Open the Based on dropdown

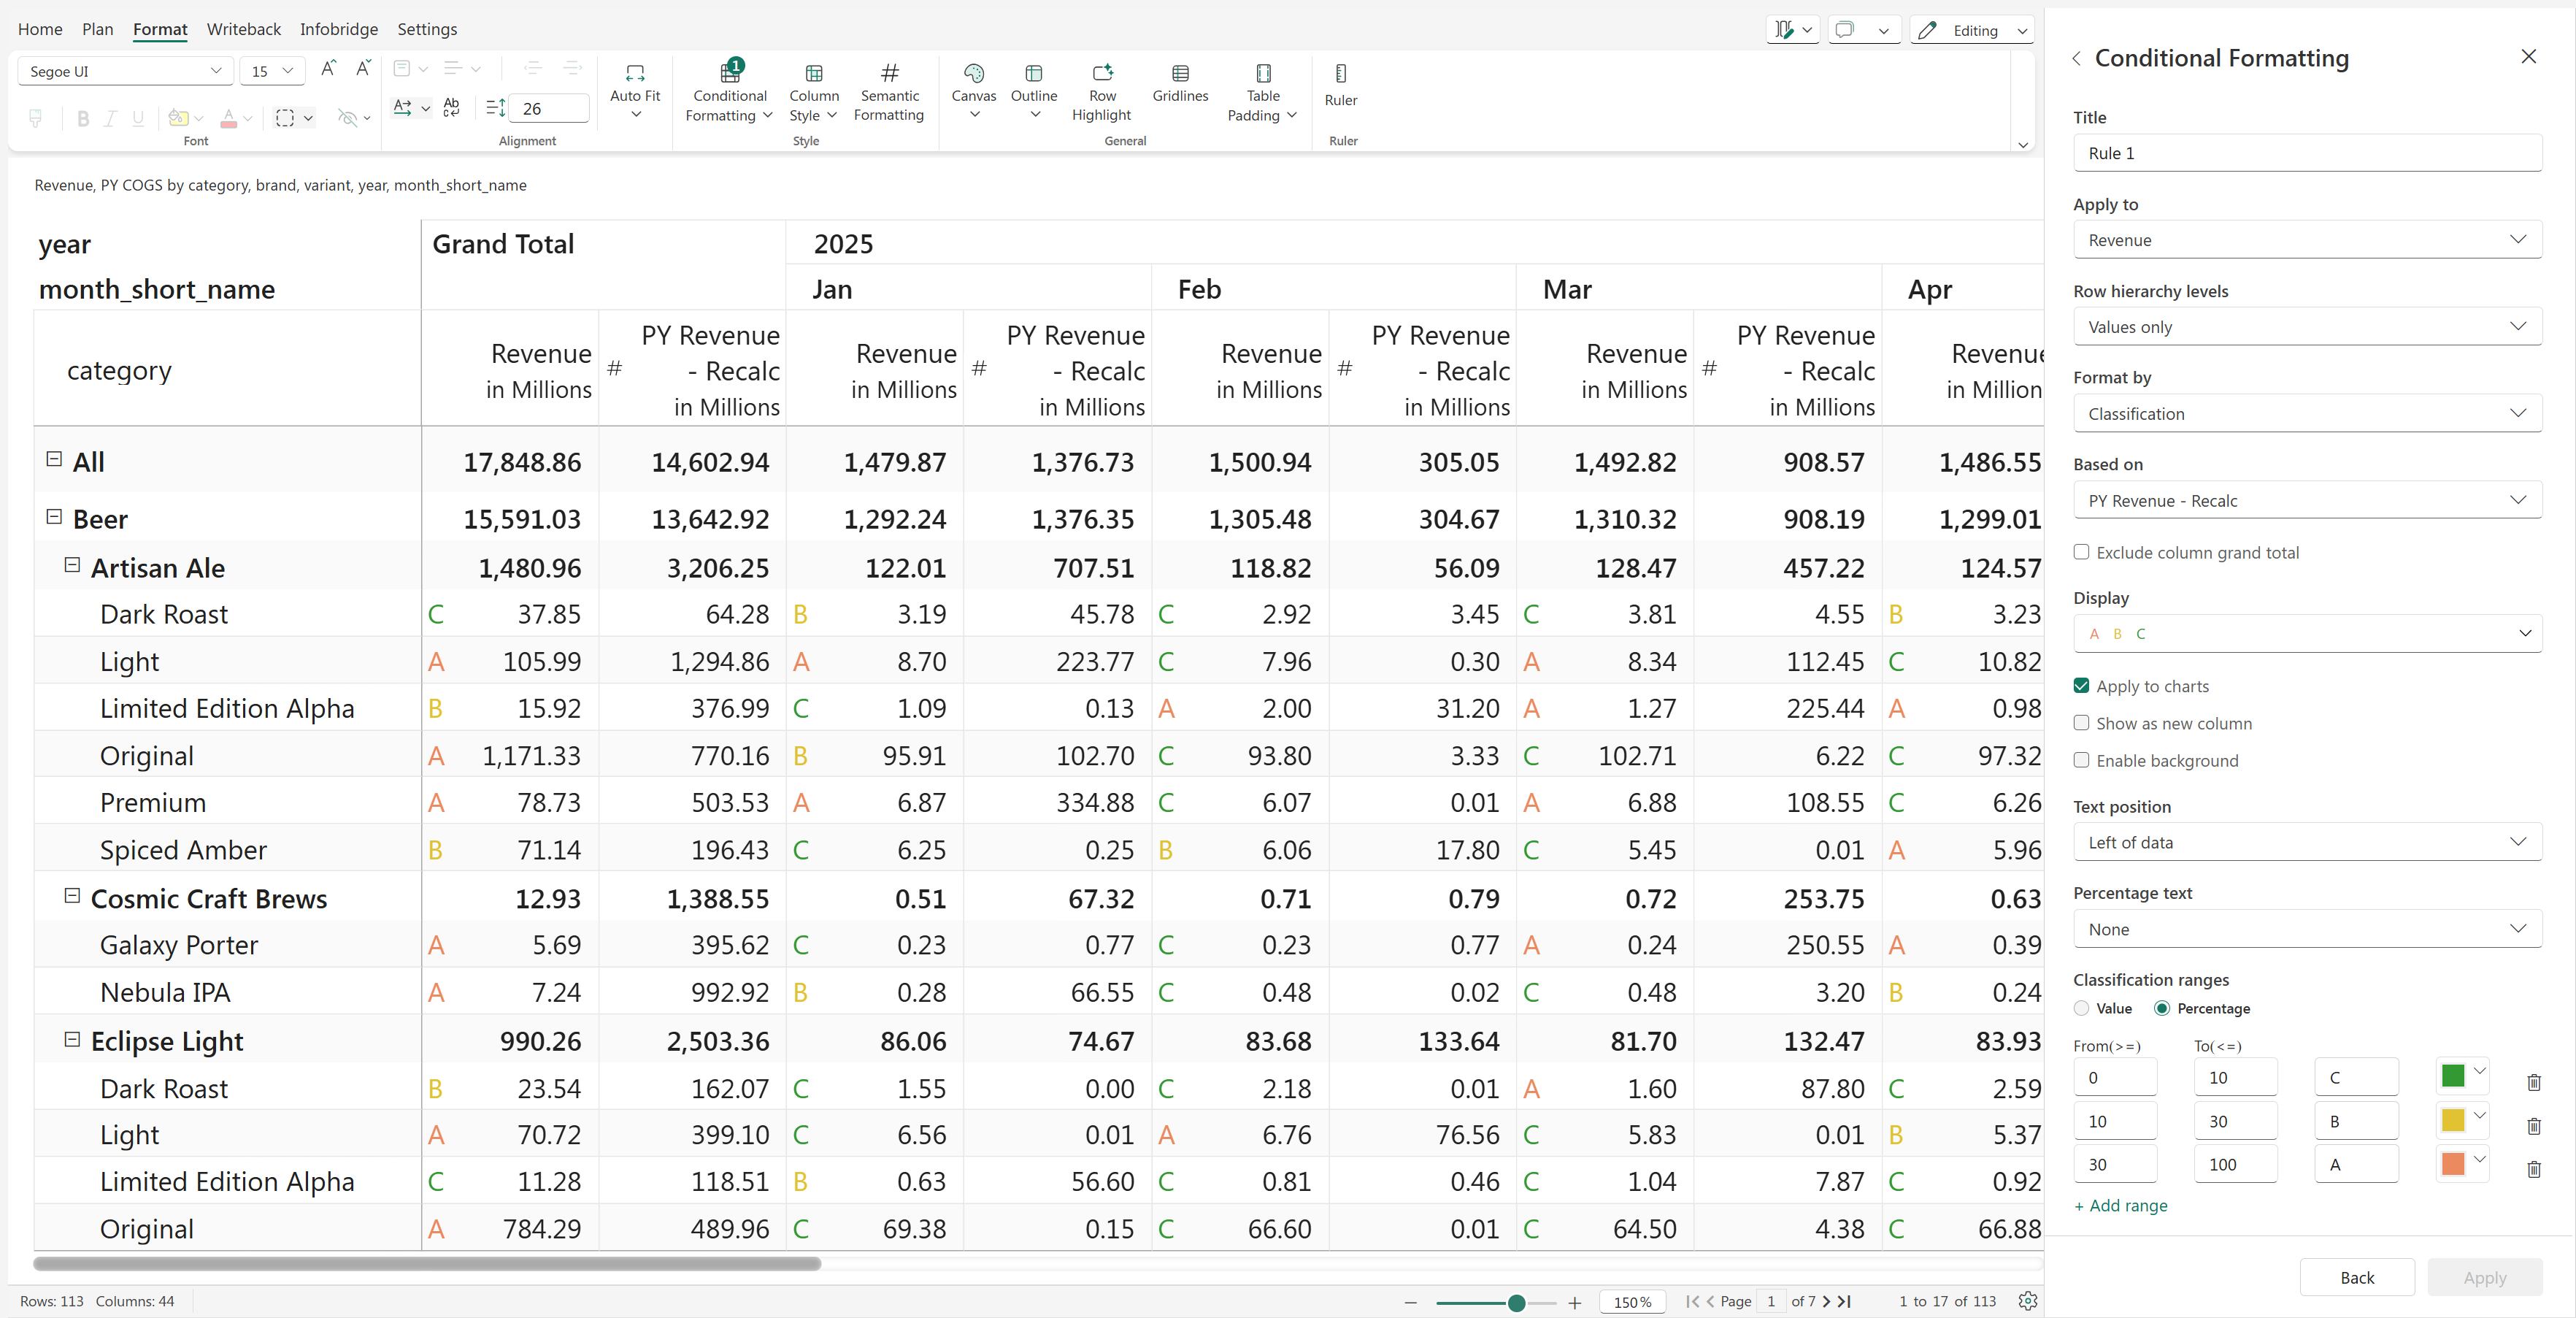[x=2306, y=500]
